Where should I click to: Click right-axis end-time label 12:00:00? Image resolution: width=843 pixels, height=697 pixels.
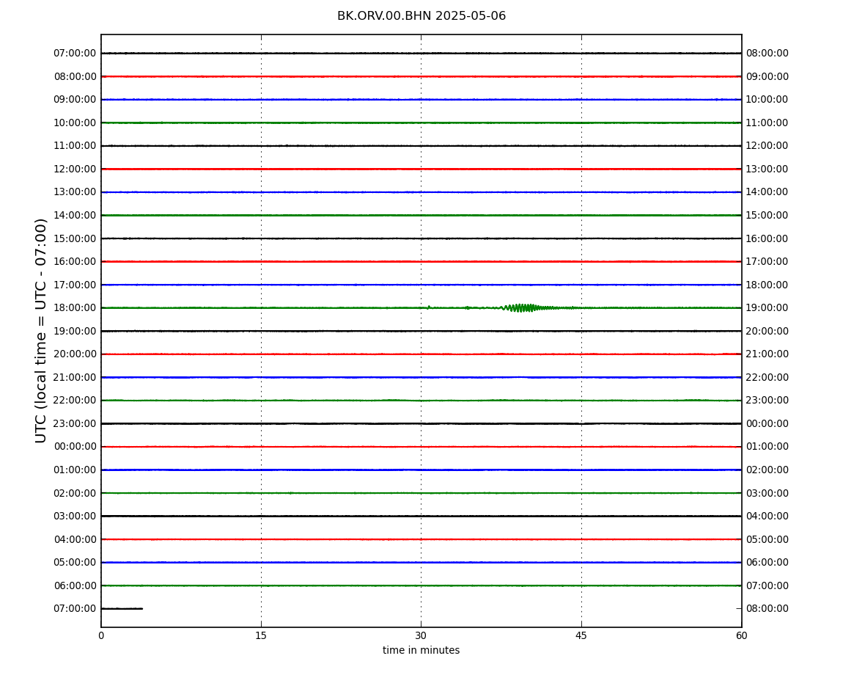pyautogui.click(x=767, y=146)
